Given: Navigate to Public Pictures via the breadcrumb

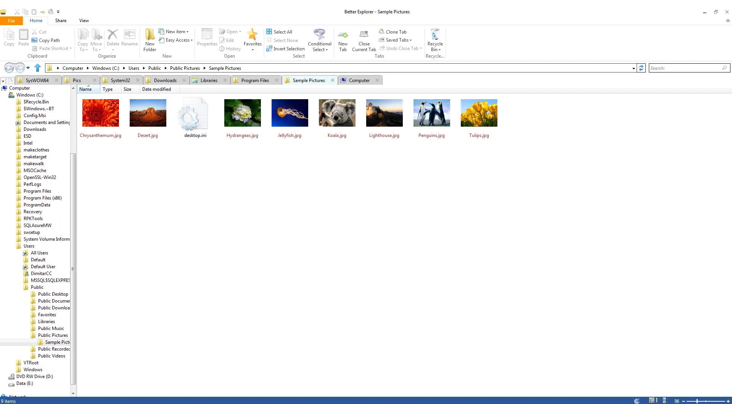Looking at the screenshot, I should pos(185,68).
